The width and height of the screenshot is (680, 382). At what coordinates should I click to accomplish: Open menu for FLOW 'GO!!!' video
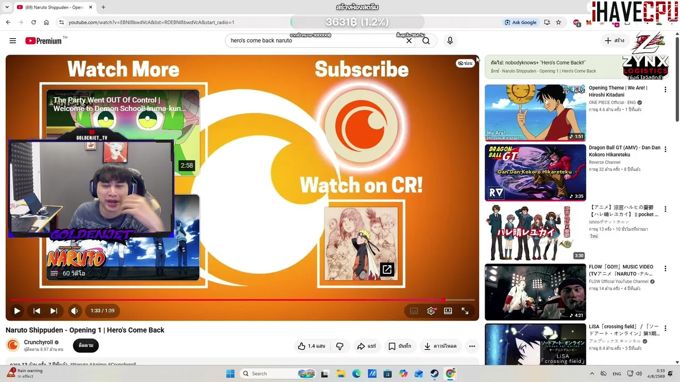pos(665,269)
